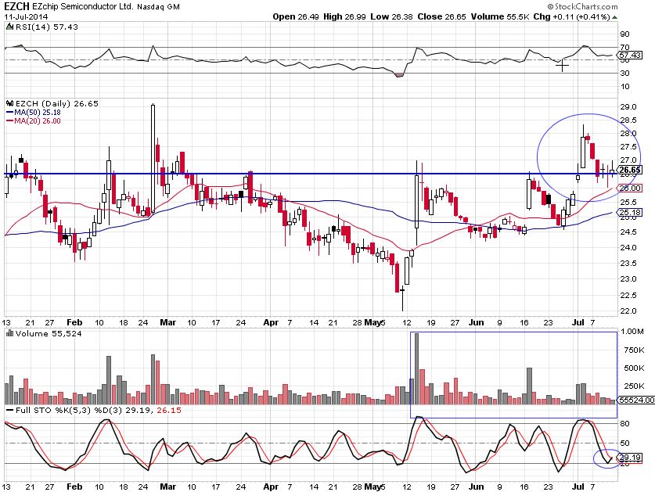655x492 pixels.
Task: Click the 29.19 stochastic tag on right axis
Action: pos(630,458)
